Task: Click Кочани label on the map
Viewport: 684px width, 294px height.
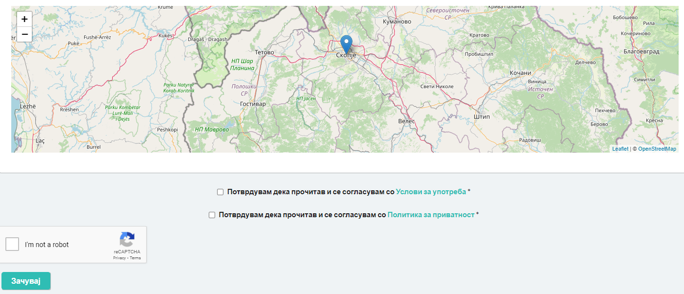Action: click(x=520, y=73)
